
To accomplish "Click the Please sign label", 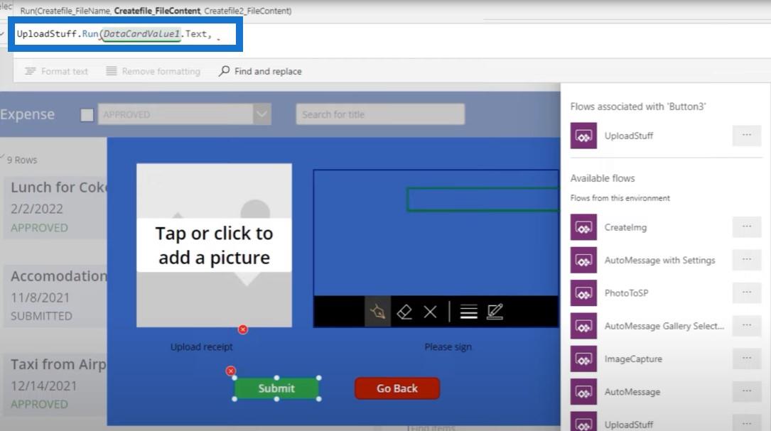I will [x=448, y=347].
